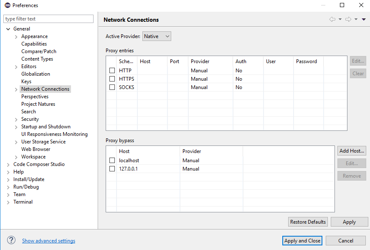Click the help question mark icon
The height and width of the screenshot is (250, 370).
point(11,240)
